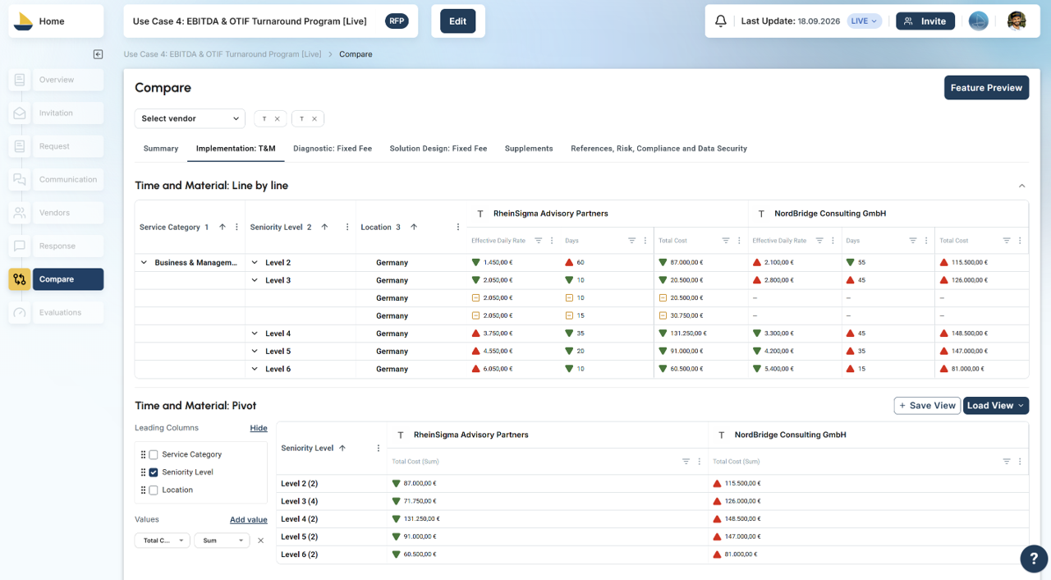Filter pivot NordBridge Total Cost (Sum) column
Viewport: 1051px width, 580px height.
pyautogui.click(x=1007, y=462)
